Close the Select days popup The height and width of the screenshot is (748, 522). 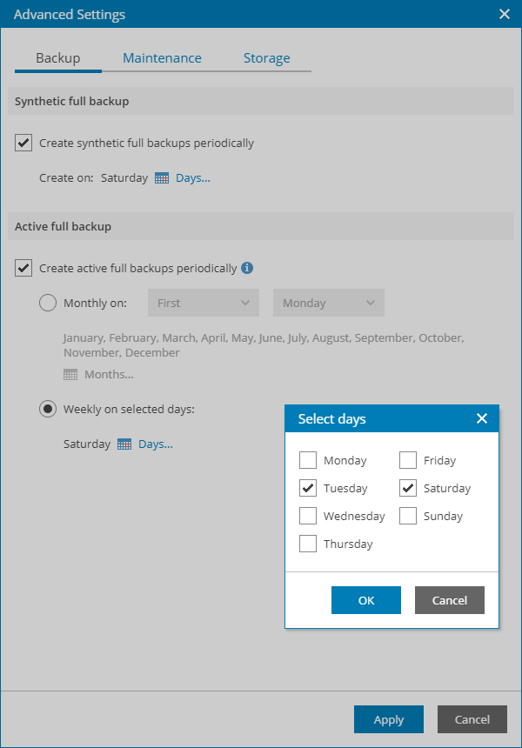[482, 419]
